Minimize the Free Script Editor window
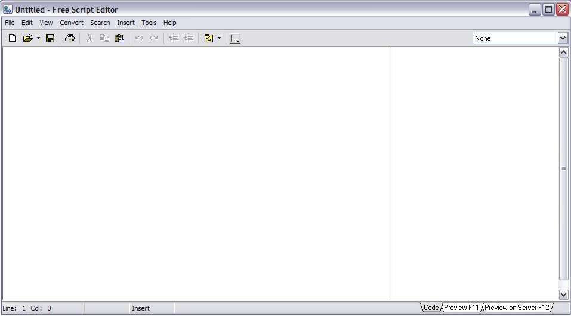Viewport: 571px width, 316px height. [x=534, y=10]
